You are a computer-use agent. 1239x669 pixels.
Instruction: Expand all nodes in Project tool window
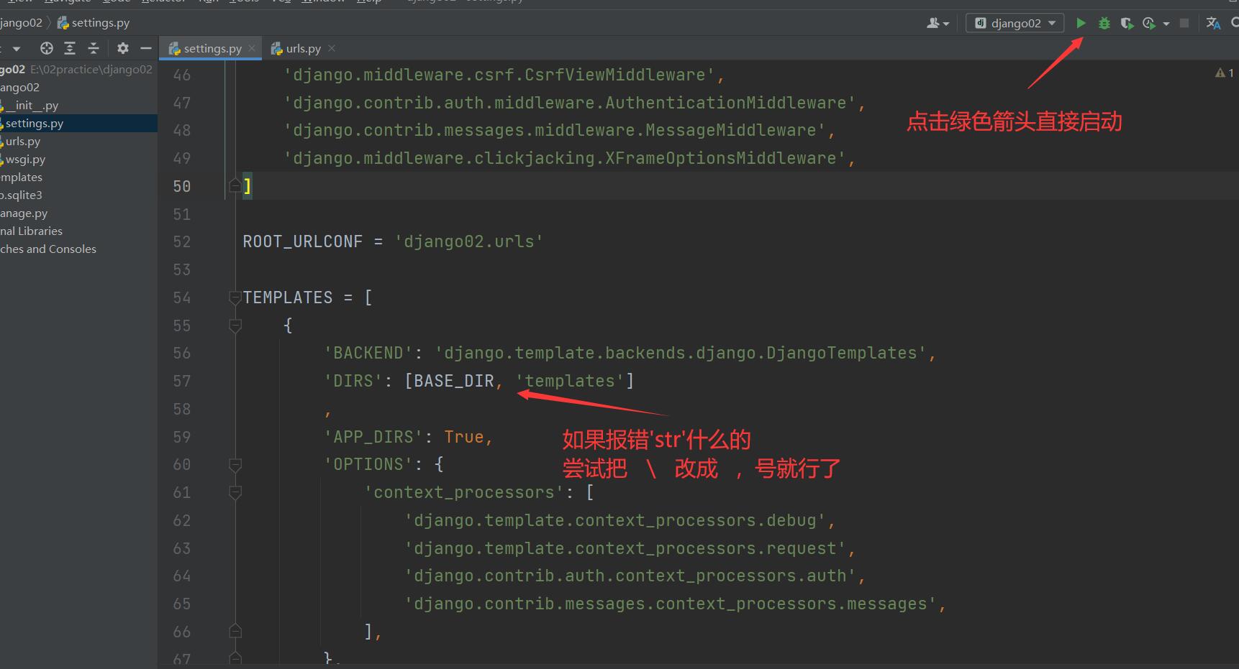70,48
